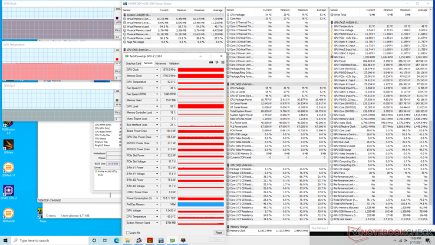Open File Explorer from the taskbar
The height and width of the screenshot is (245, 435).
(128, 240)
